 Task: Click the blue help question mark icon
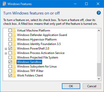[x=99, y=13]
